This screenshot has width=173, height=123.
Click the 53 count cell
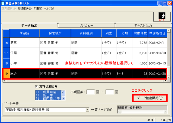pos(140,73)
